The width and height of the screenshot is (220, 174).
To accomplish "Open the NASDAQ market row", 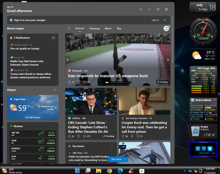I will (x=33, y=149).
